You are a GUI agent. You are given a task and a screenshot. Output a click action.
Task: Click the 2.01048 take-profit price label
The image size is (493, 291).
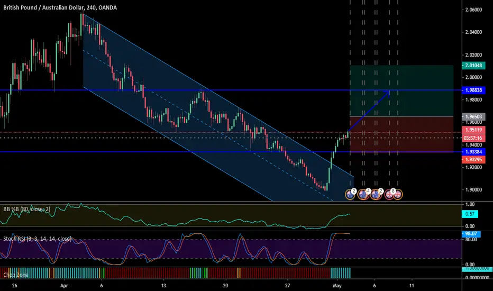tap(473, 66)
